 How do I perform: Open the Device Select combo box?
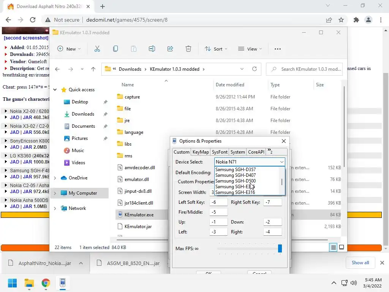(x=250, y=162)
